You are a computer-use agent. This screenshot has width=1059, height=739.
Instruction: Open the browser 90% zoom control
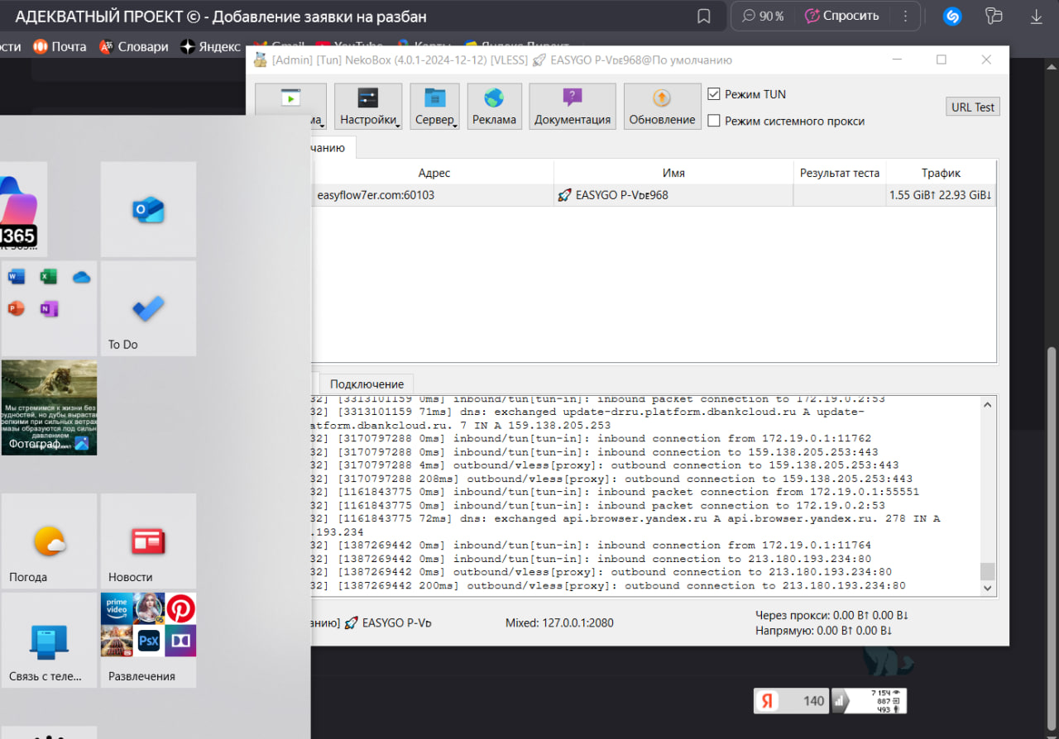click(763, 17)
